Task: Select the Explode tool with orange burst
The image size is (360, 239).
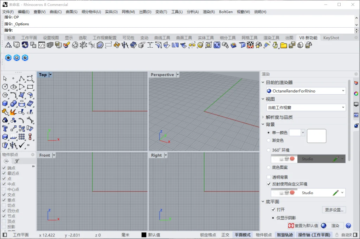Action: (13, 112)
